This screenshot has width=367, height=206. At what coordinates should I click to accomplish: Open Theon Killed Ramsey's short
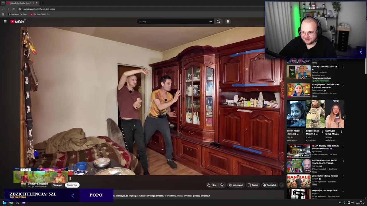coord(296,114)
